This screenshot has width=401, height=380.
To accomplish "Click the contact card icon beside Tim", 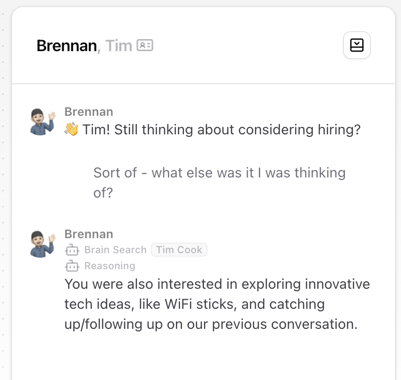I will (x=145, y=46).
